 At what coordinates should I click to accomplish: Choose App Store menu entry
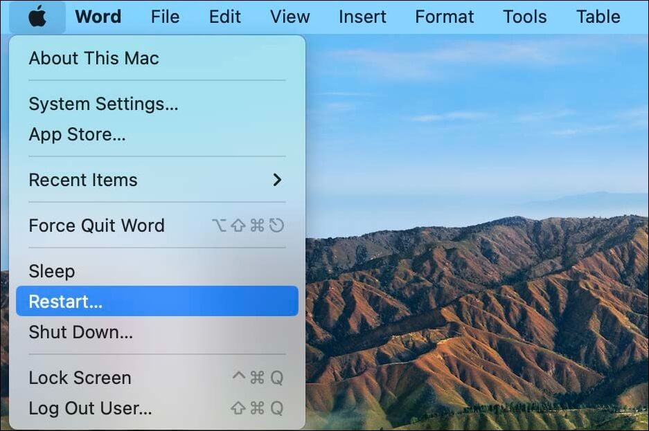point(157,134)
